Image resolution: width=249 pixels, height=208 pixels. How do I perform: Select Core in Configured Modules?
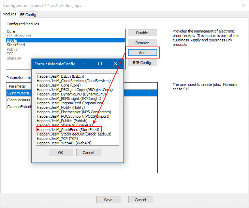(11, 31)
